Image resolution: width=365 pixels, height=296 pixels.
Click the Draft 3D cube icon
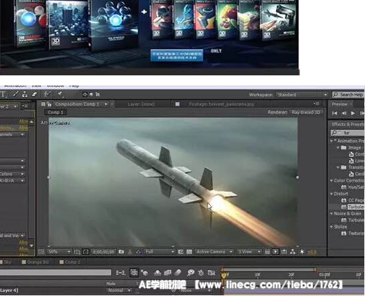pos(144,272)
